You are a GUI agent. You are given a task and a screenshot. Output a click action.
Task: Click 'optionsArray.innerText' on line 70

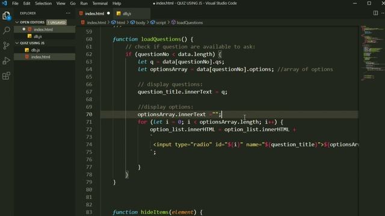pos(171,115)
